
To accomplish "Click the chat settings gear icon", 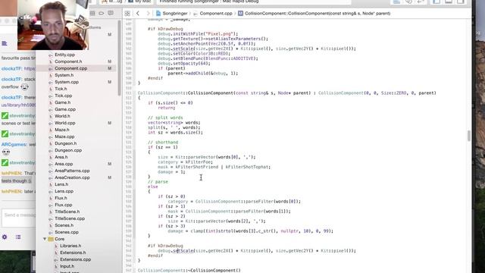I will 5,237.
